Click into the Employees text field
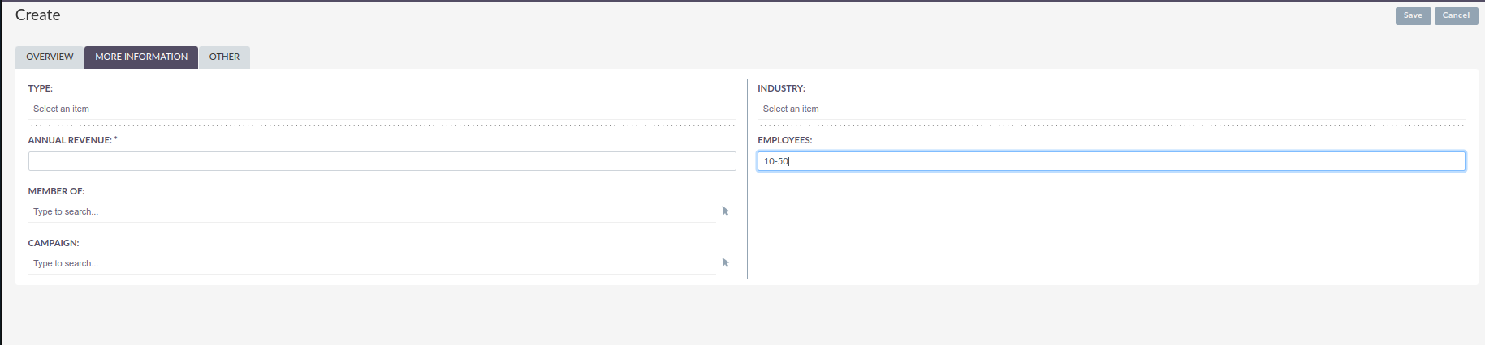1485x345 pixels. 1111,161
